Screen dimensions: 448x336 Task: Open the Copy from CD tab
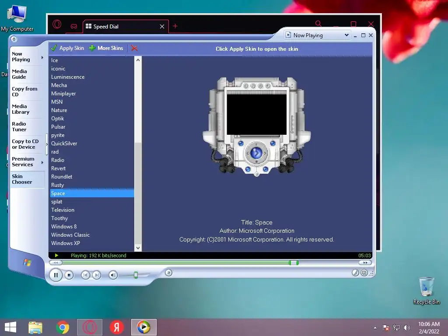[x=28, y=92]
